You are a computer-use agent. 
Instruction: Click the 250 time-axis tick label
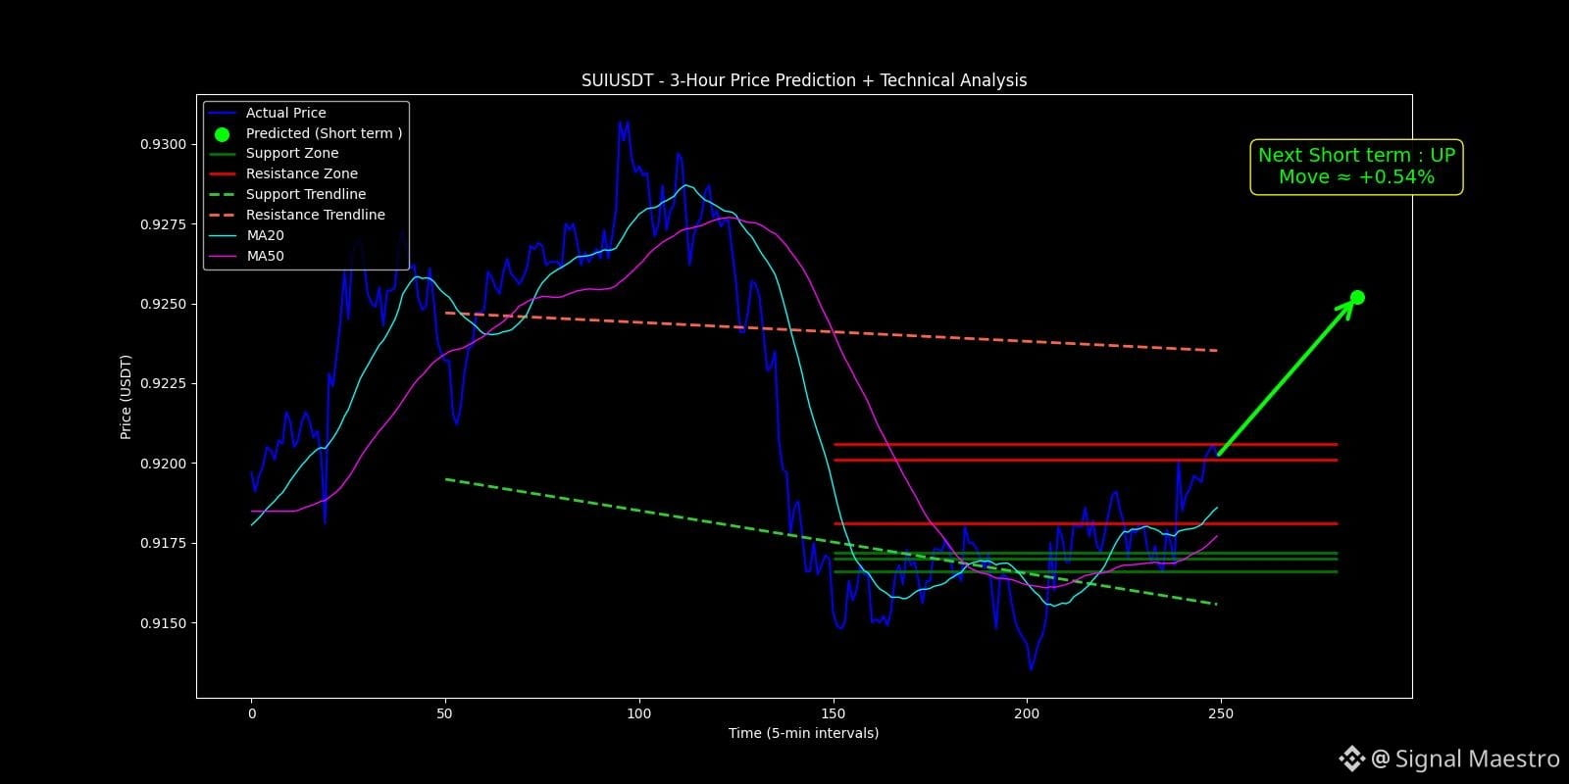1221,713
